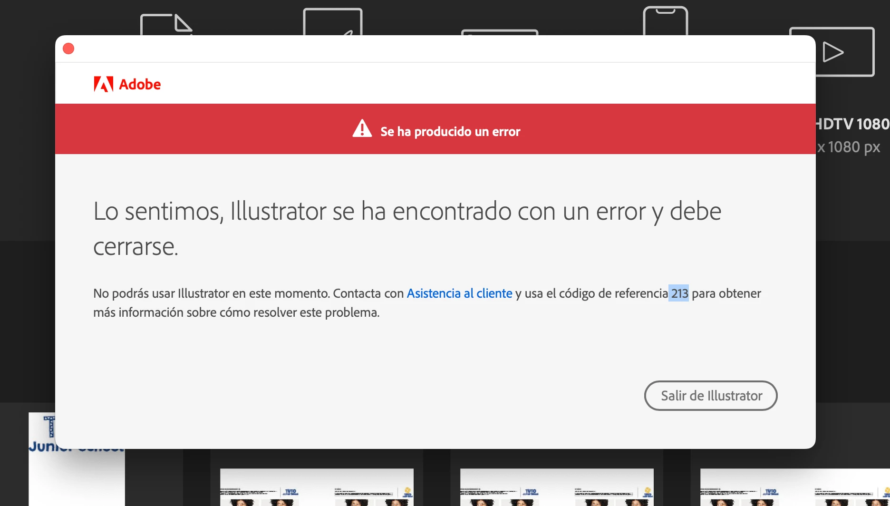This screenshot has width=890, height=506.
Task: Open the rightmost recent file thumbnail
Action: click(x=795, y=487)
